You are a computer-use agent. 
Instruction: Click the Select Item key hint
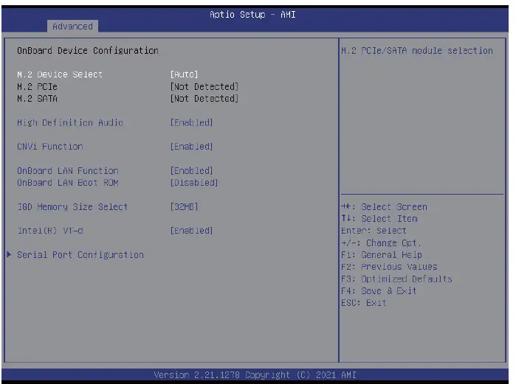pyautogui.click(x=379, y=219)
